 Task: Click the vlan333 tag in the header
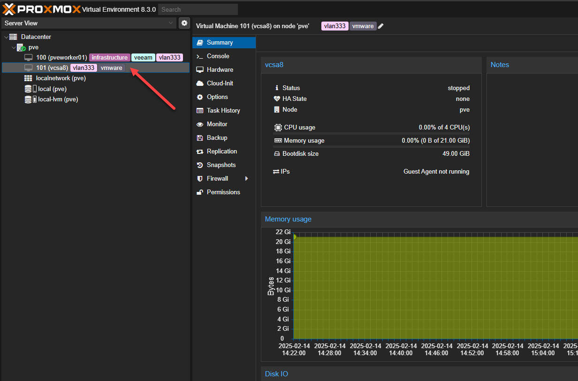335,26
